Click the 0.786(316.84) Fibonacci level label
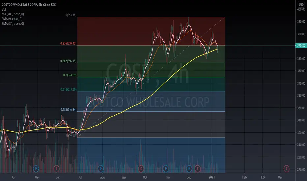This screenshot has height=181, width=307. [68, 110]
